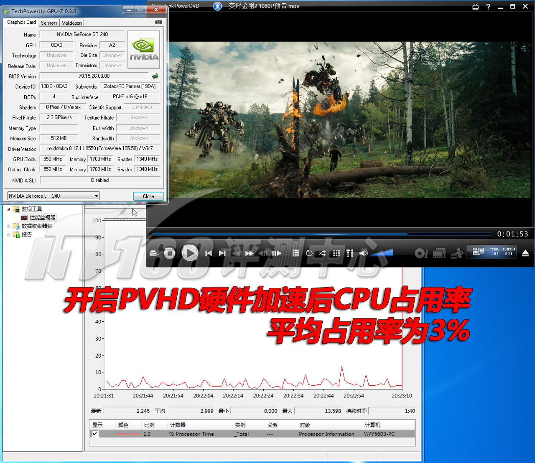
Task: Save BIOS using the chip icon
Action: [155, 76]
